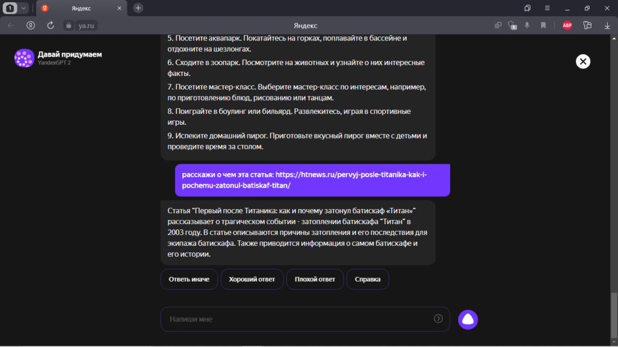
Task: Click the Справка button
Action: pyautogui.click(x=368, y=280)
